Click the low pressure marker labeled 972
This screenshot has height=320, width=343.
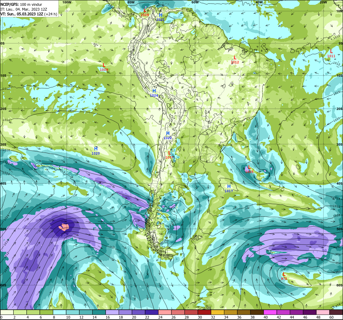tap(284, 276)
